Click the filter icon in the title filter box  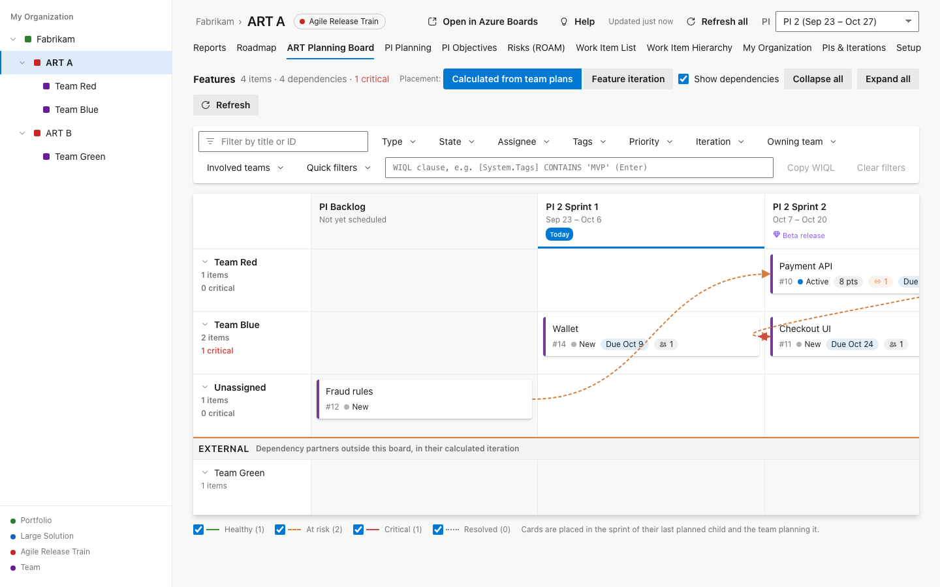point(210,142)
